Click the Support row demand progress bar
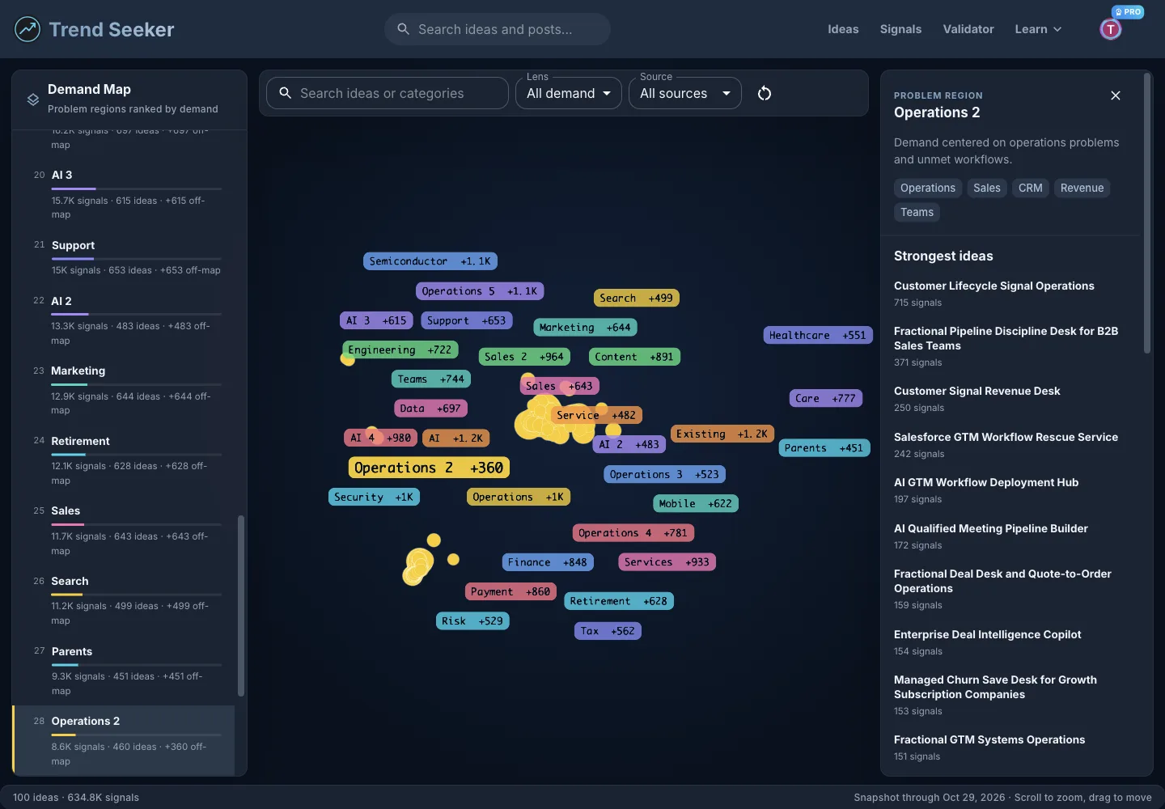Image resolution: width=1165 pixels, height=809 pixels. 137,259
